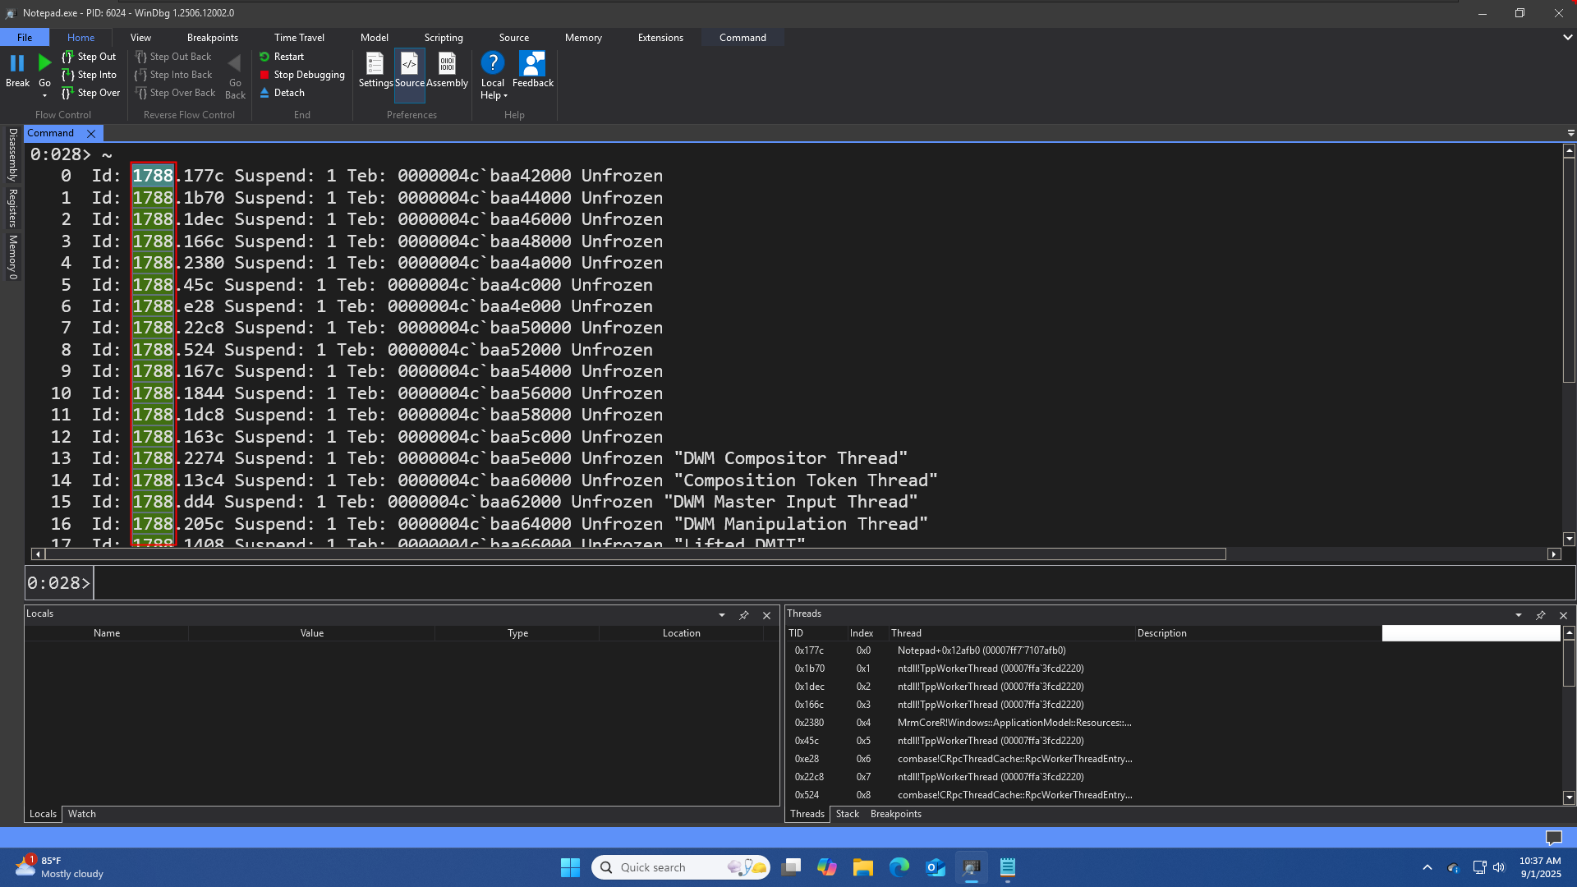Expand the Go button dropdown arrow
Image resolution: width=1577 pixels, height=887 pixels.
click(x=44, y=96)
